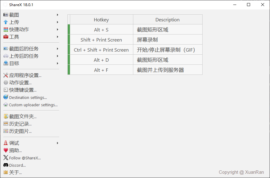This screenshot has height=178, width=270.
Task: Open the 快捷键设置... menu item
Action: click(x=23, y=90)
